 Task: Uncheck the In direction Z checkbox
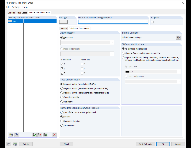62,73
